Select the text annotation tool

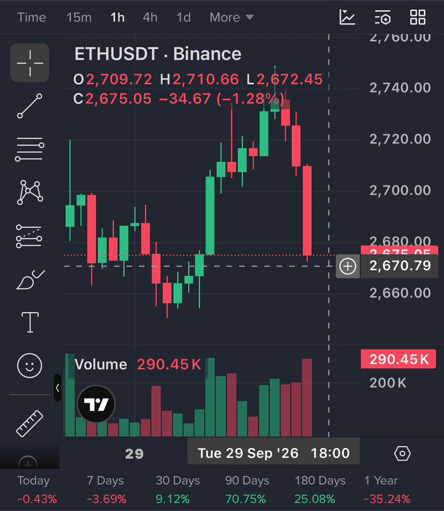click(x=30, y=322)
